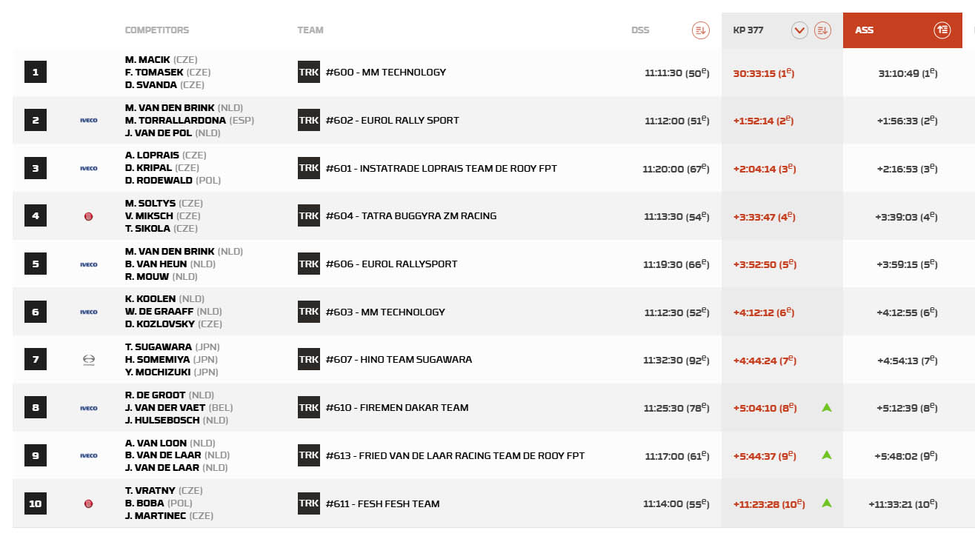This screenshot has width=975, height=539.
Task: Click the Competitors column header
Action: (x=157, y=30)
